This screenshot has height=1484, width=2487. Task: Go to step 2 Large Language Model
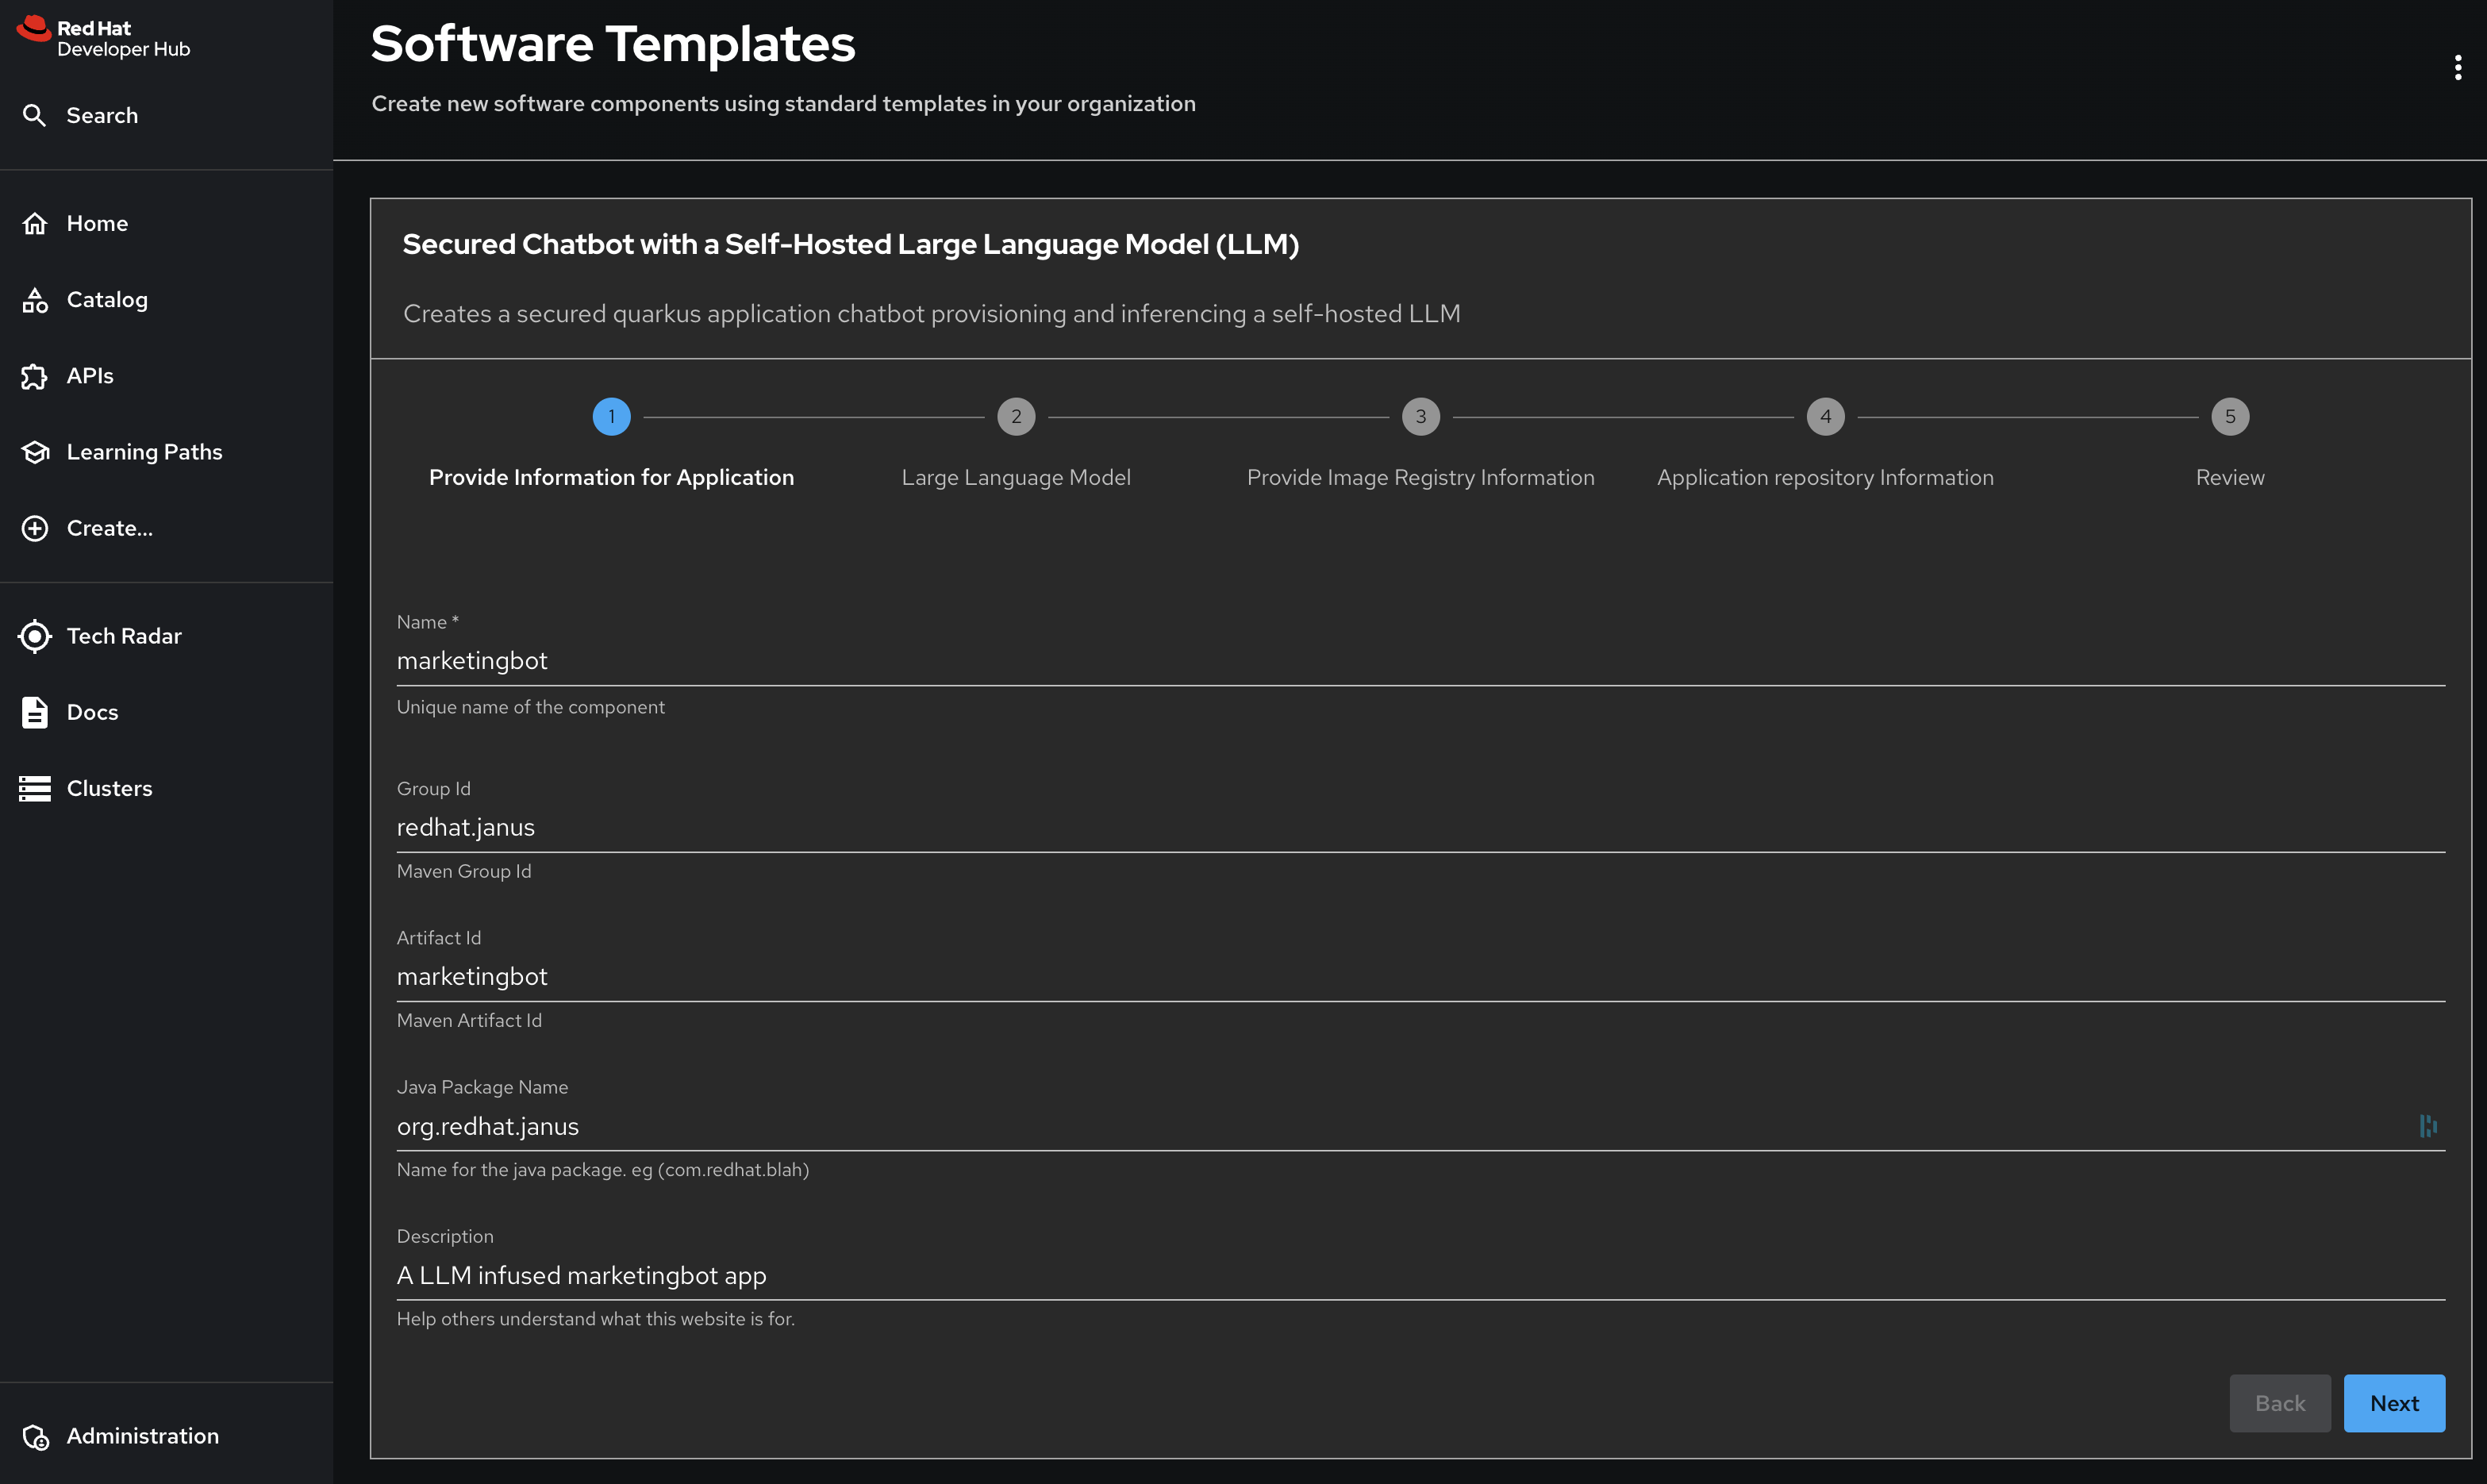coord(1016,417)
